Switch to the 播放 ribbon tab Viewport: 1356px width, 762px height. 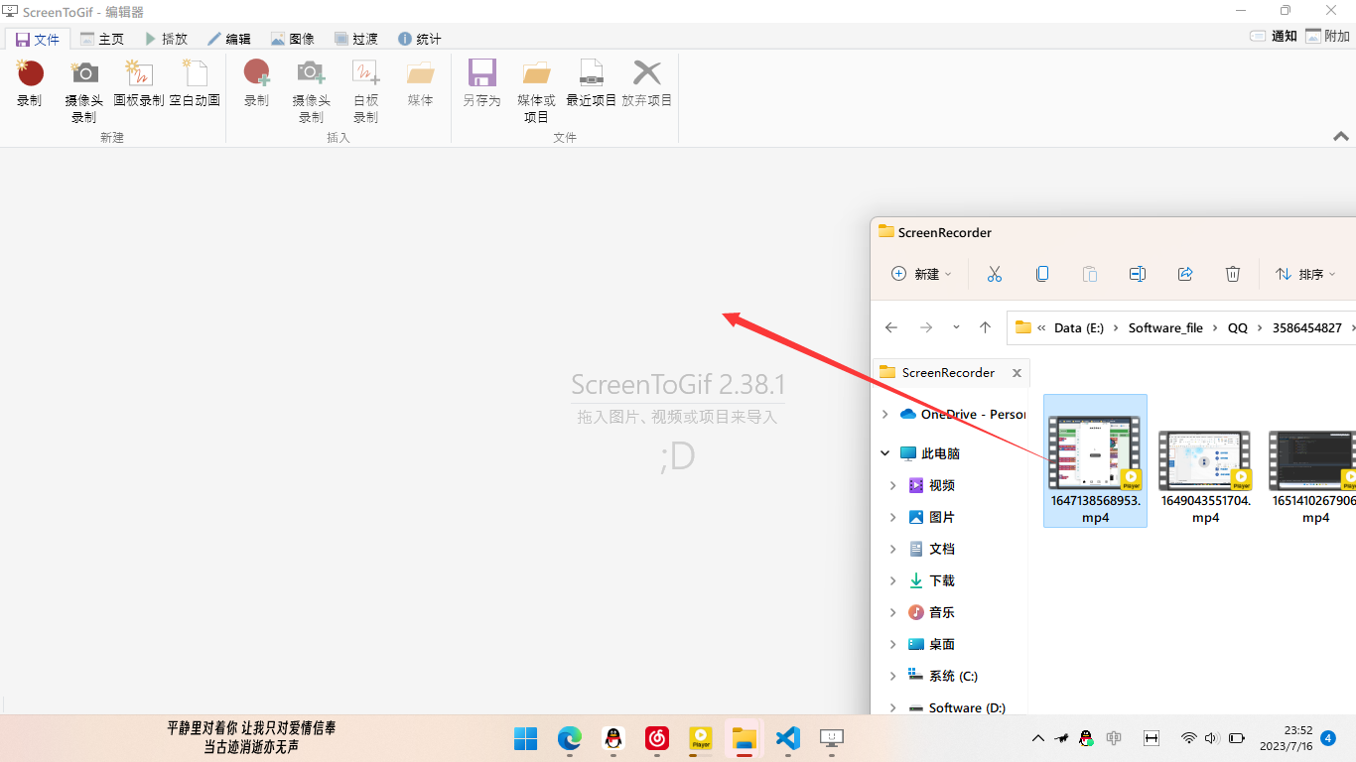pyautogui.click(x=166, y=39)
